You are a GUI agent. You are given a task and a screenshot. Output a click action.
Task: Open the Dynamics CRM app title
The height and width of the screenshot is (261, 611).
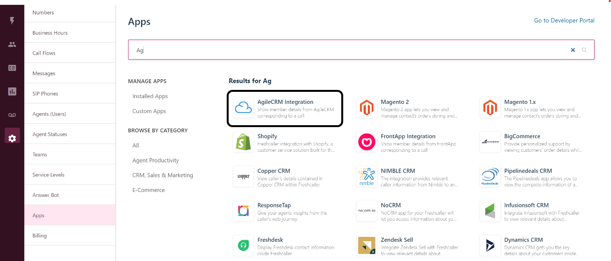(x=524, y=240)
